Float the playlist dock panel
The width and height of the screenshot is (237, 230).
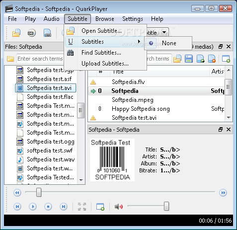click(221, 47)
